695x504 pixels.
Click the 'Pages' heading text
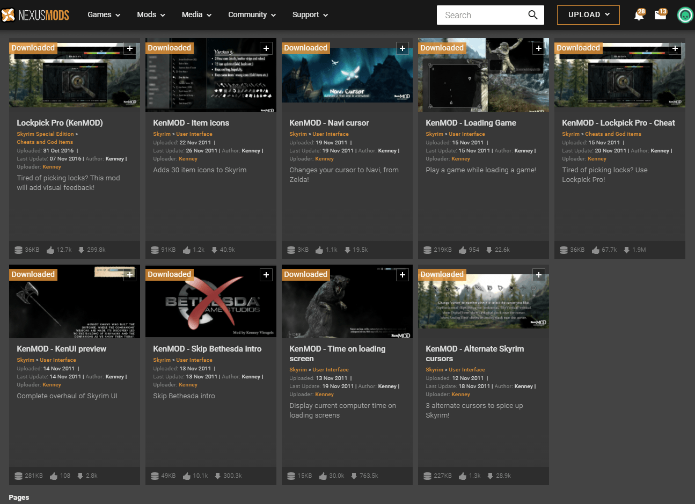(x=19, y=498)
